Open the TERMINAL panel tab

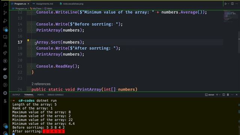coord(29,95)
